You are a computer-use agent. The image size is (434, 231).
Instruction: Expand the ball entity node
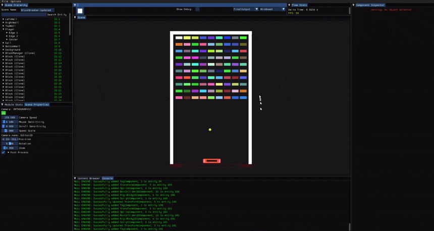(x=4, y=43)
